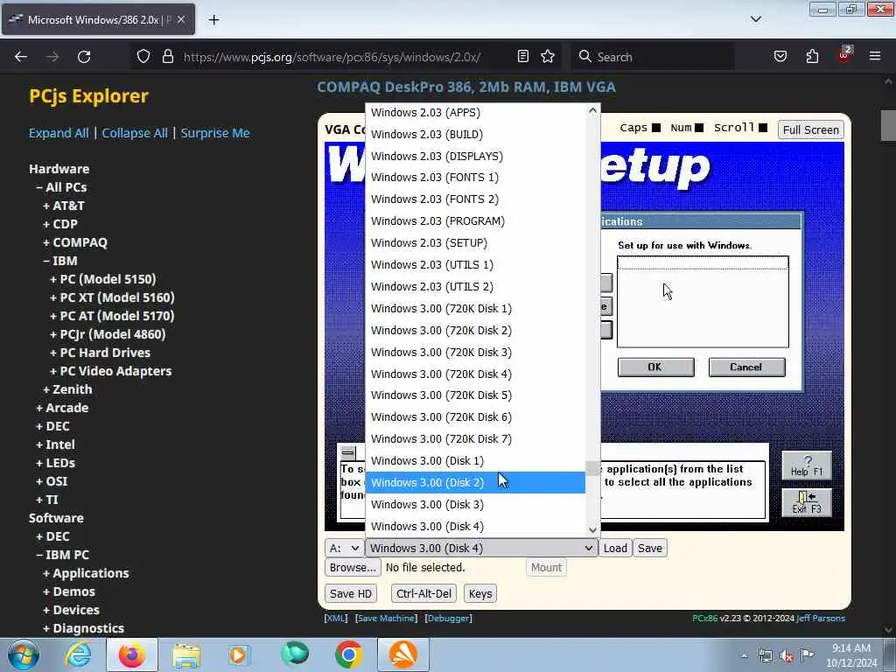This screenshot has height=672, width=896.
Task: Open the Windows Start orb
Action: 24,654
